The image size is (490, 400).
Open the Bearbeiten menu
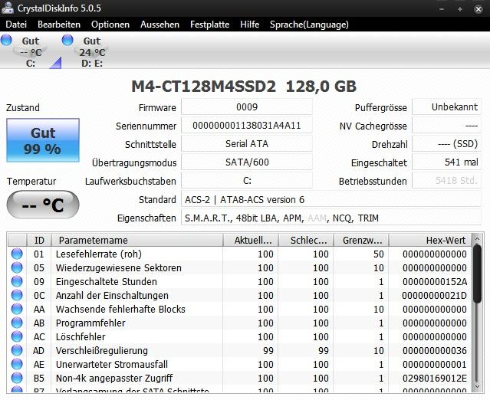click(x=59, y=25)
